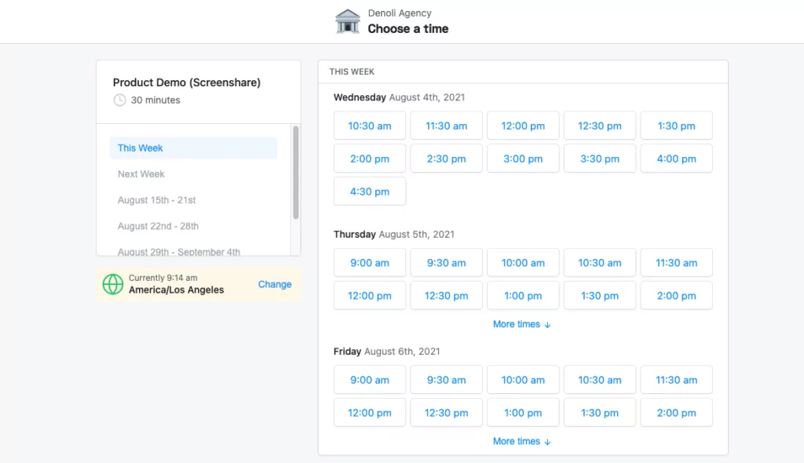Select Friday 9:30 am time slot
The height and width of the screenshot is (463, 804).
446,380
